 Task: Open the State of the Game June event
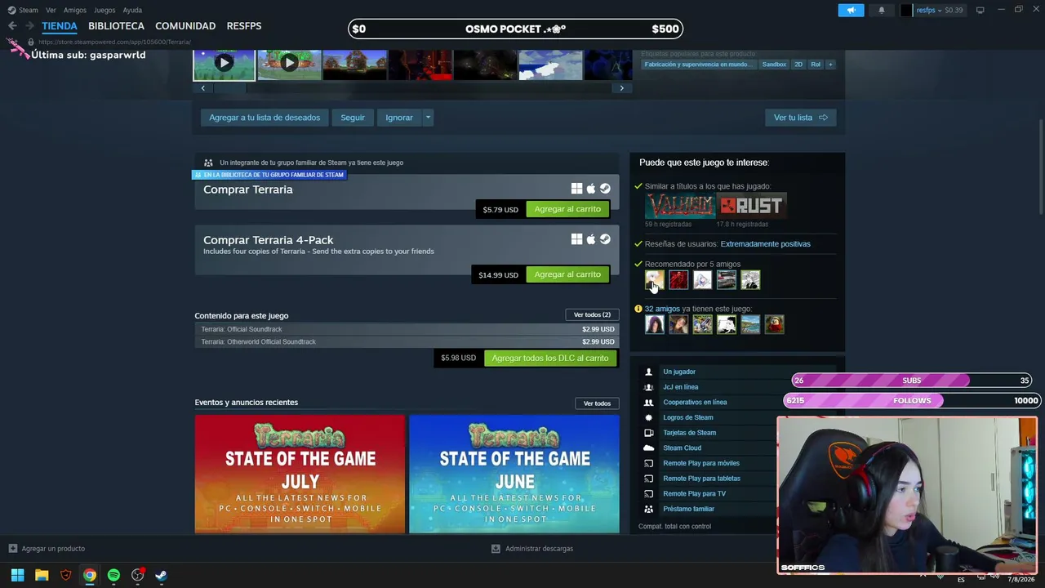(x=514, y=474)
